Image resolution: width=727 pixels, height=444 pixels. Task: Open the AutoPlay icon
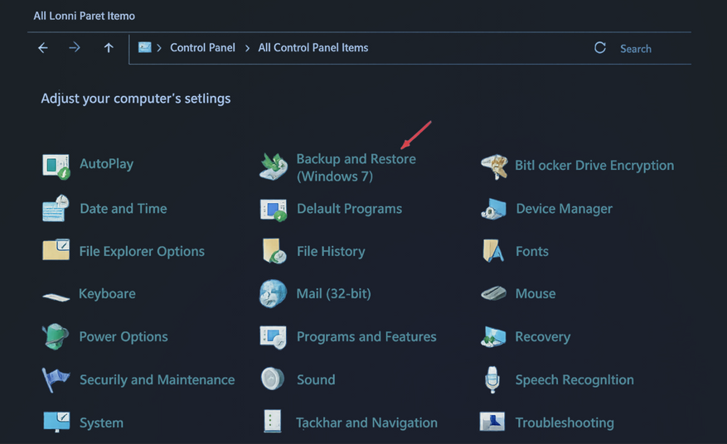click(56, 165)
